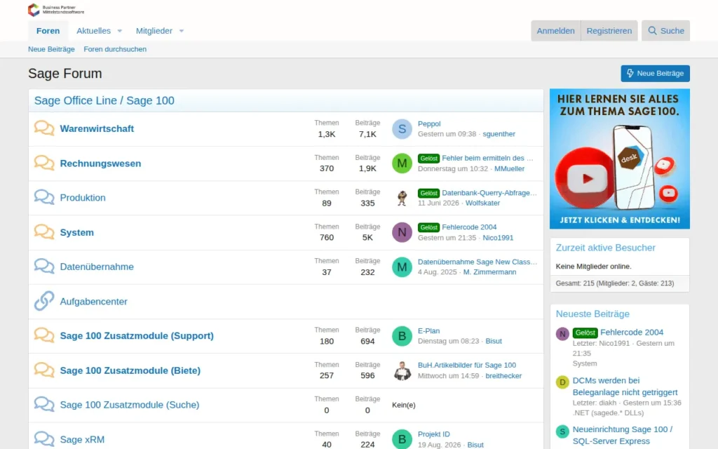Screen dimensions: 718x449
Task: Click the Anmelden button
Action: click(555, 31)
